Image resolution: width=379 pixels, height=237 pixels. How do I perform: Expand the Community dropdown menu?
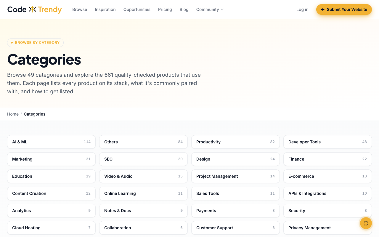click(x=210, y=9)
